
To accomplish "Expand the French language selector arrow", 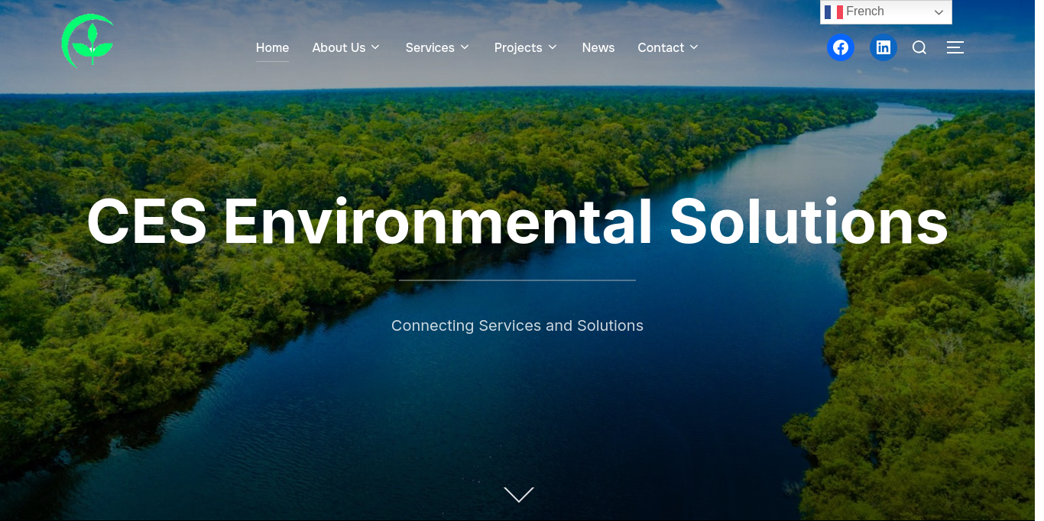I will pyautogui.click(x=939, y=12).
